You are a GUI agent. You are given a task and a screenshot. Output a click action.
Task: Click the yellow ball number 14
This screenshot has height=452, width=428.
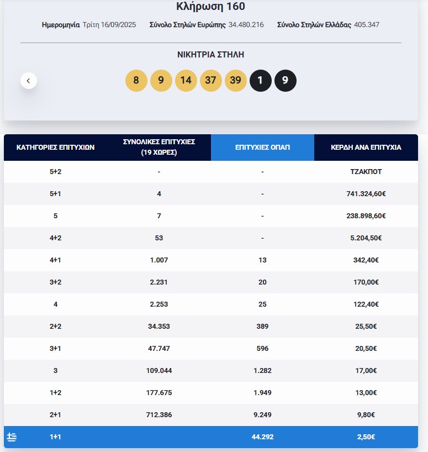tap(186, 81)
